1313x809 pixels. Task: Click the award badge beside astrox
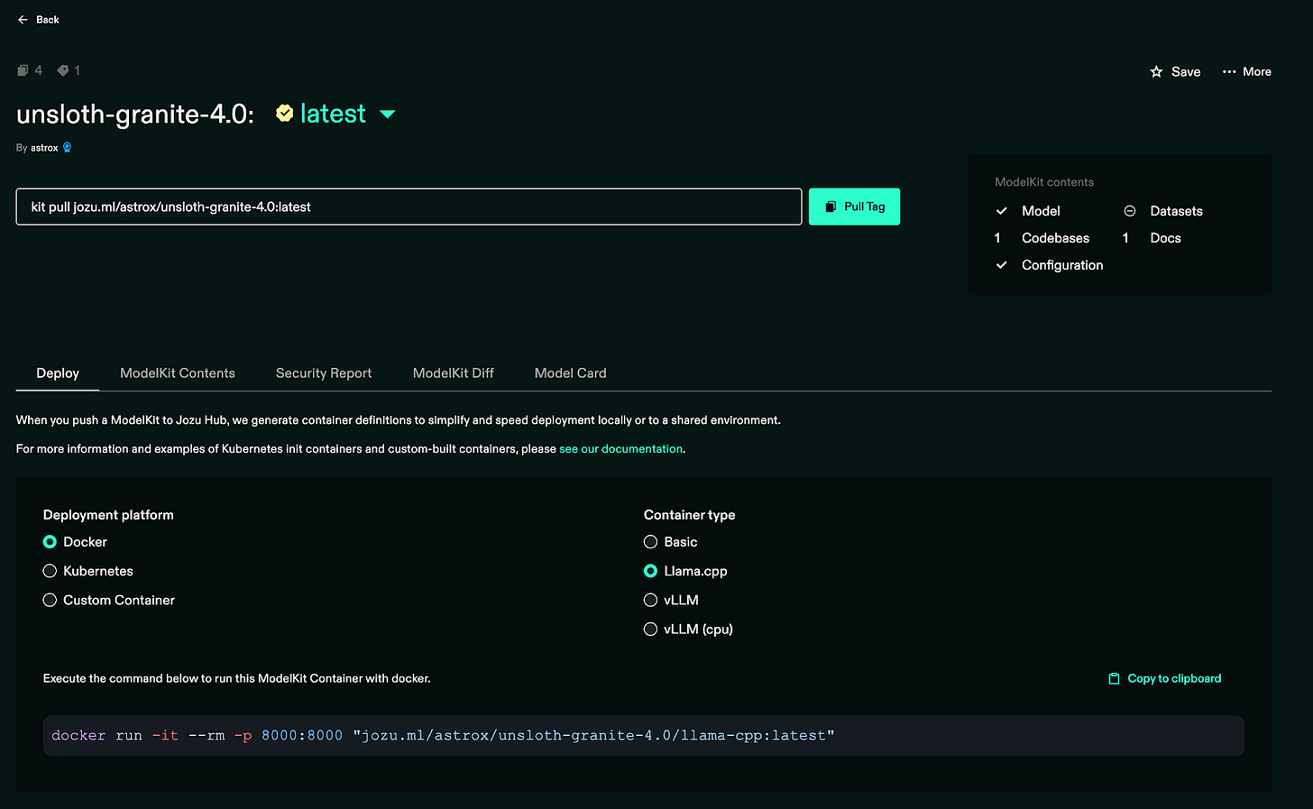(67, 148)
